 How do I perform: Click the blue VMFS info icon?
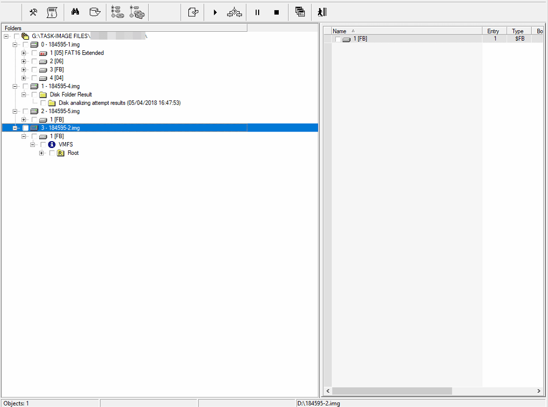(52, 144)
